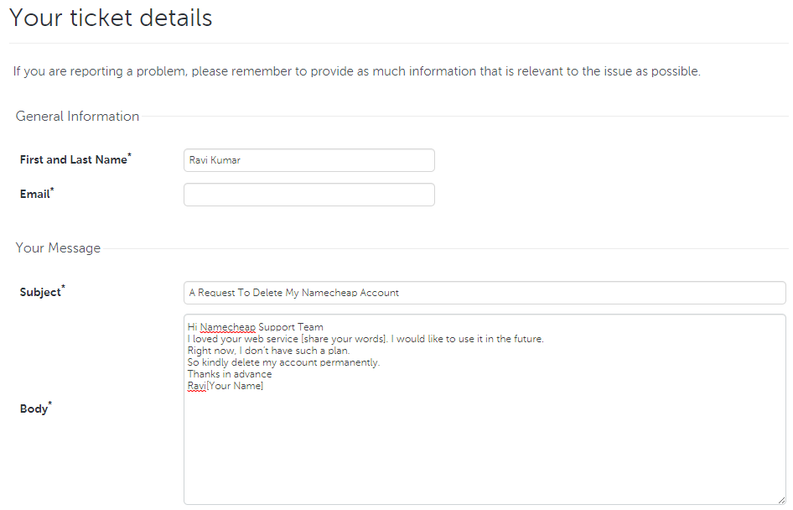
Task: Click the "Your Message" section title
Action: [58, 248]
